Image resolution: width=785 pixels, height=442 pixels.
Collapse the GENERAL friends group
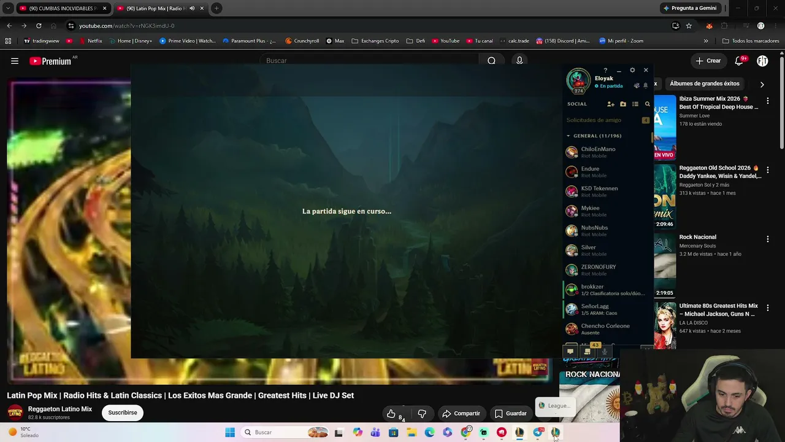[x=569, y=136]
